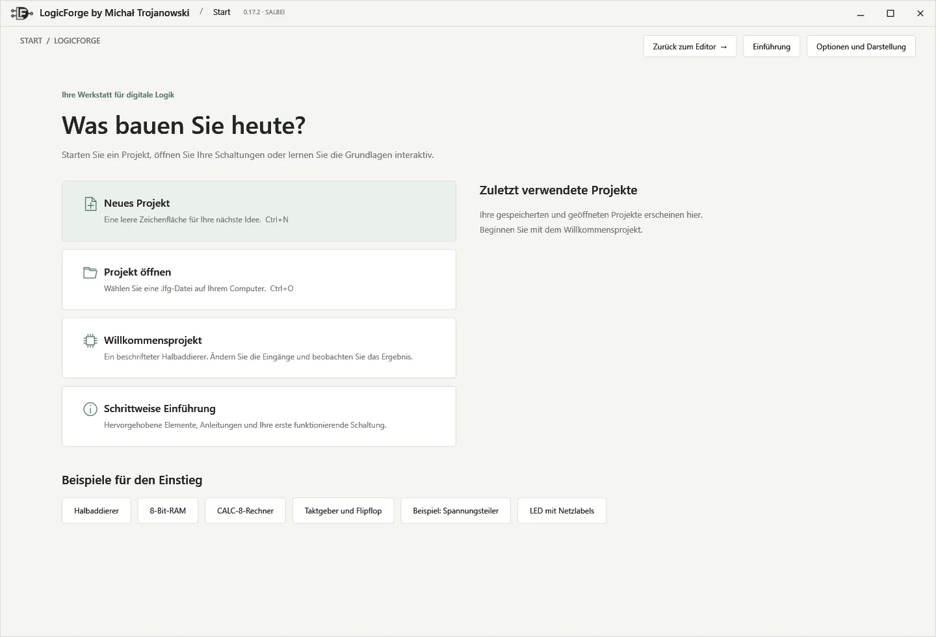This screenshot has width=936, height=637.
Task: Click the folder icon on Projekt öffnen
Action: coord(90,272)
